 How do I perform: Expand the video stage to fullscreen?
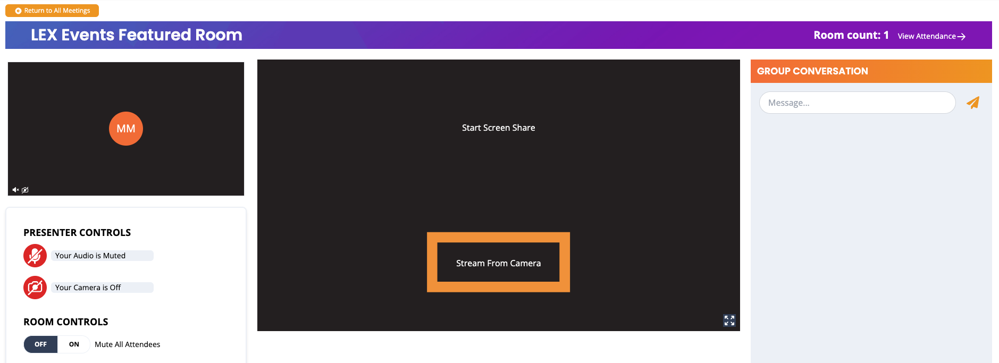click(x=729, y=320)
